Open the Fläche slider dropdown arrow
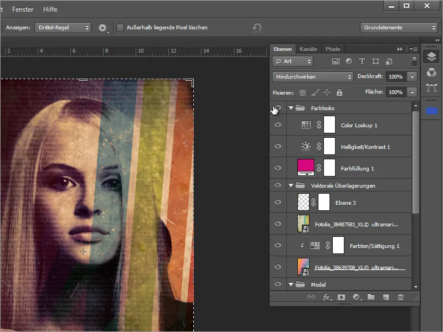The height and width of the screenshot is (332, 443). tap(412, 92)
